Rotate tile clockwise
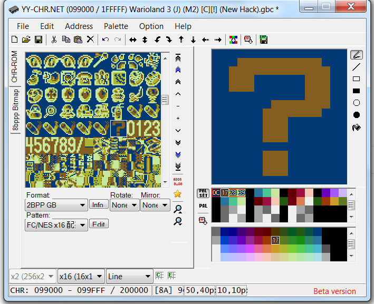Viewport: 374px width, 304px height. (x=169, y=40)
